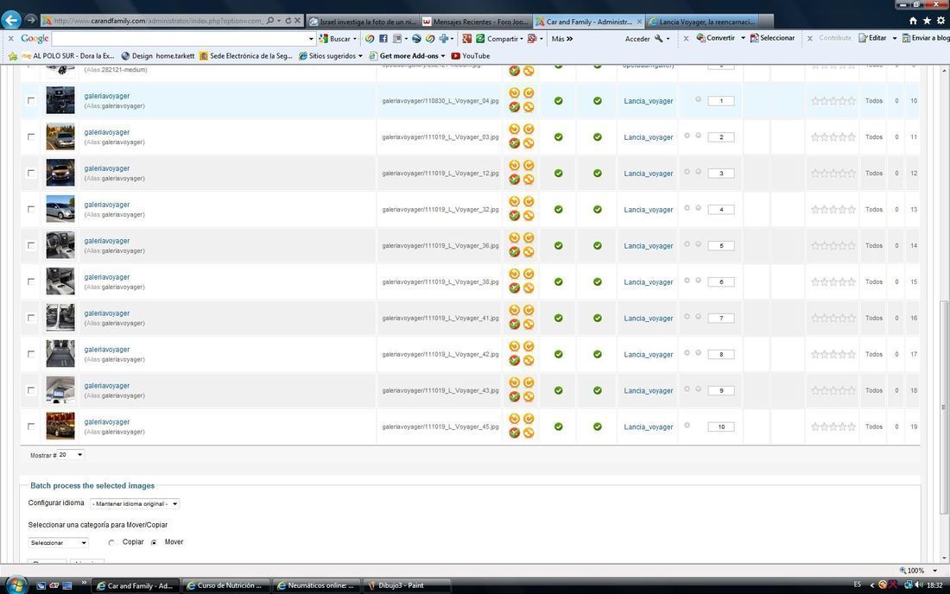The image size is (950, 594).
Task: Click the bottom-right orange icon for Voyager_45.jpg
Action: tap(529, 433)
